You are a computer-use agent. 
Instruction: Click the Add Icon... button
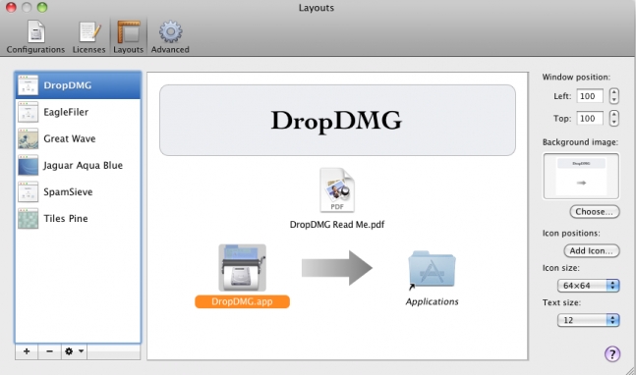[592, 250]
